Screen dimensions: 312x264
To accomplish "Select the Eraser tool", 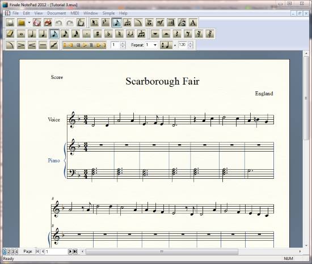I will [x=10, y=34].
